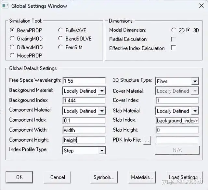Click the Global Settings window icon

click(5, 6)
